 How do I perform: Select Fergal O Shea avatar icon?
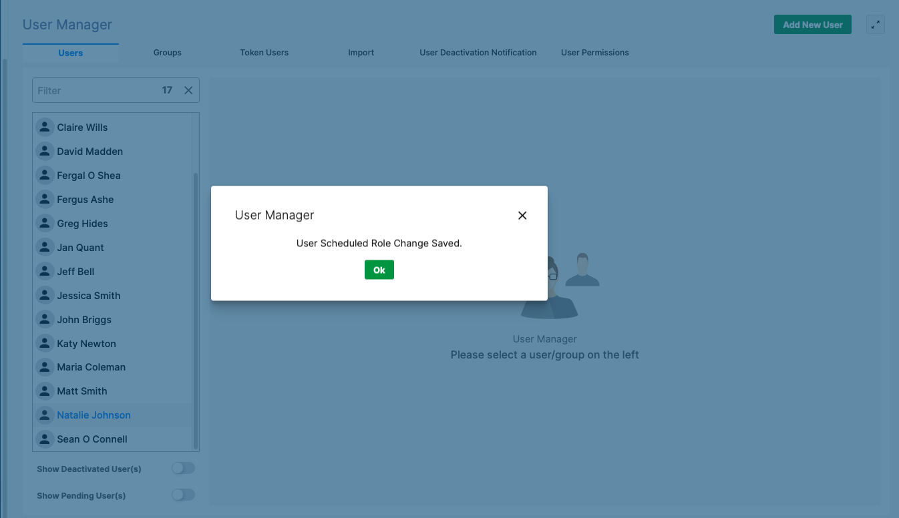pyautogui.click(x=45, y=175)
